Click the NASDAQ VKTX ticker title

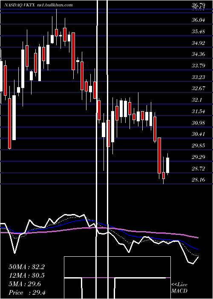20,5
